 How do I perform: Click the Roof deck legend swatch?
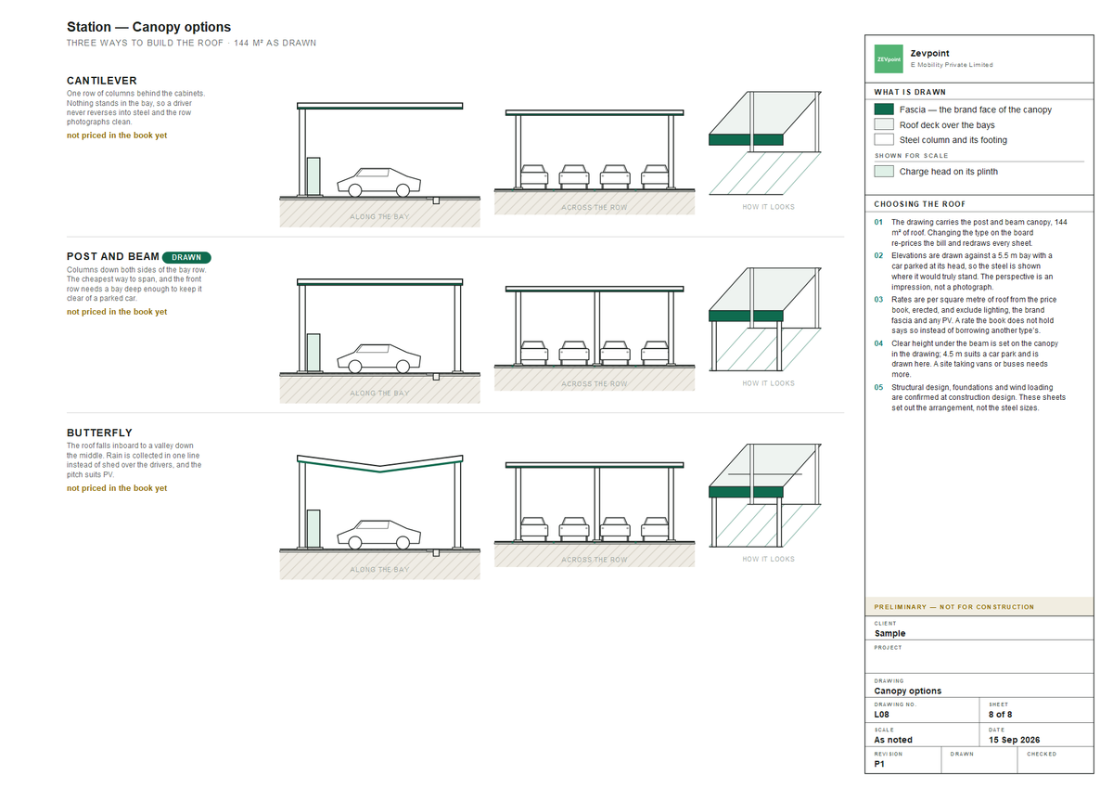click(x=884, y=124)
